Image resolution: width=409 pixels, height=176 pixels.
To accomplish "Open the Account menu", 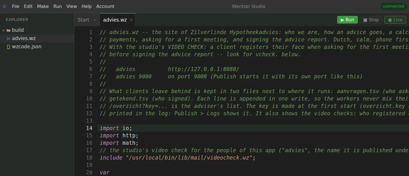I will tap(105, 6).
